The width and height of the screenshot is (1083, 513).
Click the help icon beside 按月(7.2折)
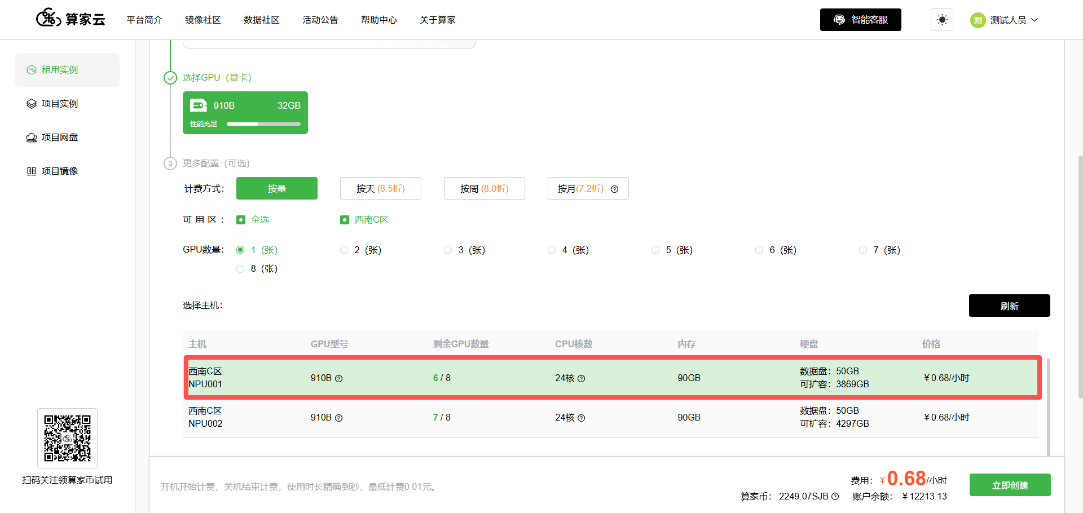click(x=615, y=189)
